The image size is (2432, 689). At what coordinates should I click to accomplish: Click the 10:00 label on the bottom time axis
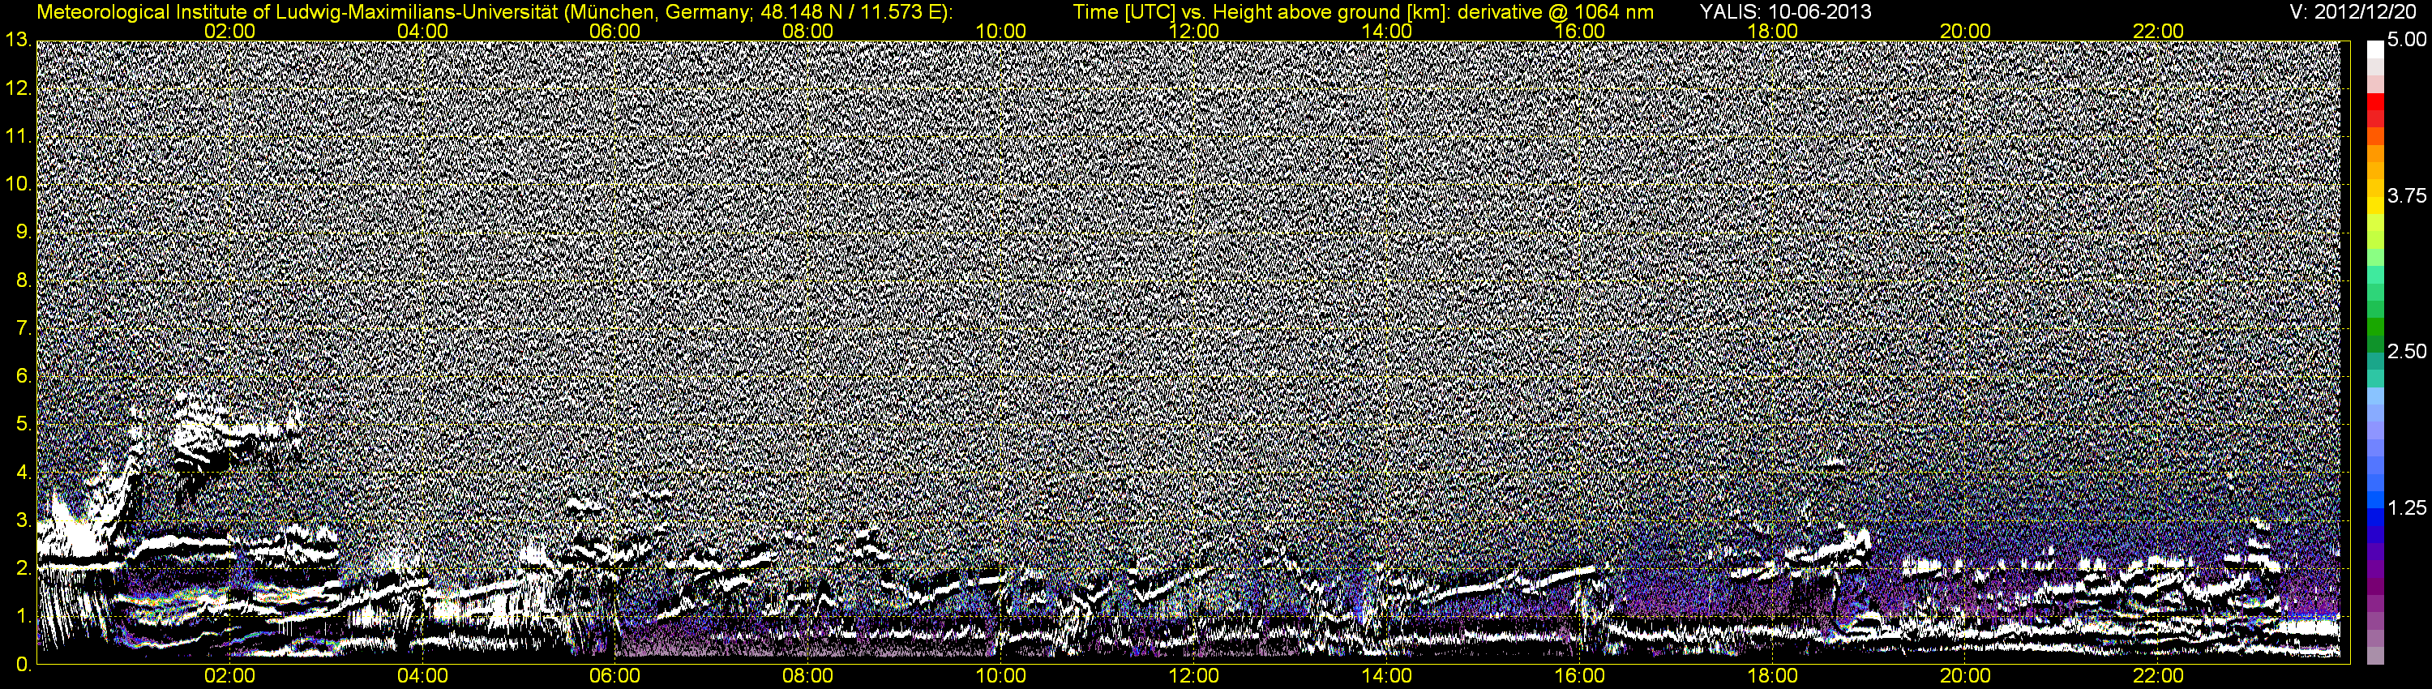coord(1000,677)
